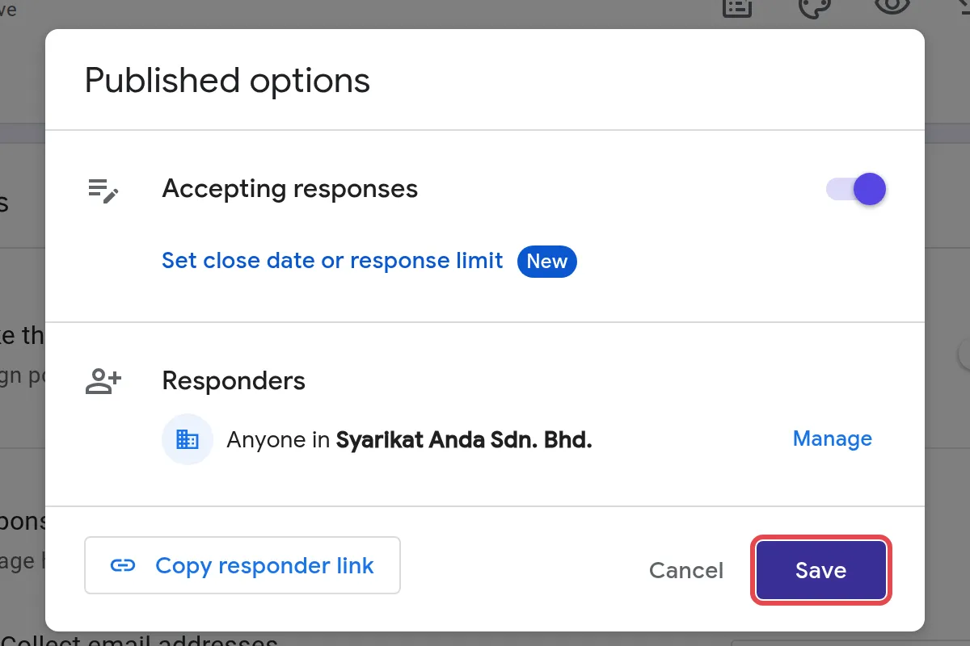The height and width of the screenshot is (646, 970).
Task: Click the eye preview icon at top
Action: point(891,6)
